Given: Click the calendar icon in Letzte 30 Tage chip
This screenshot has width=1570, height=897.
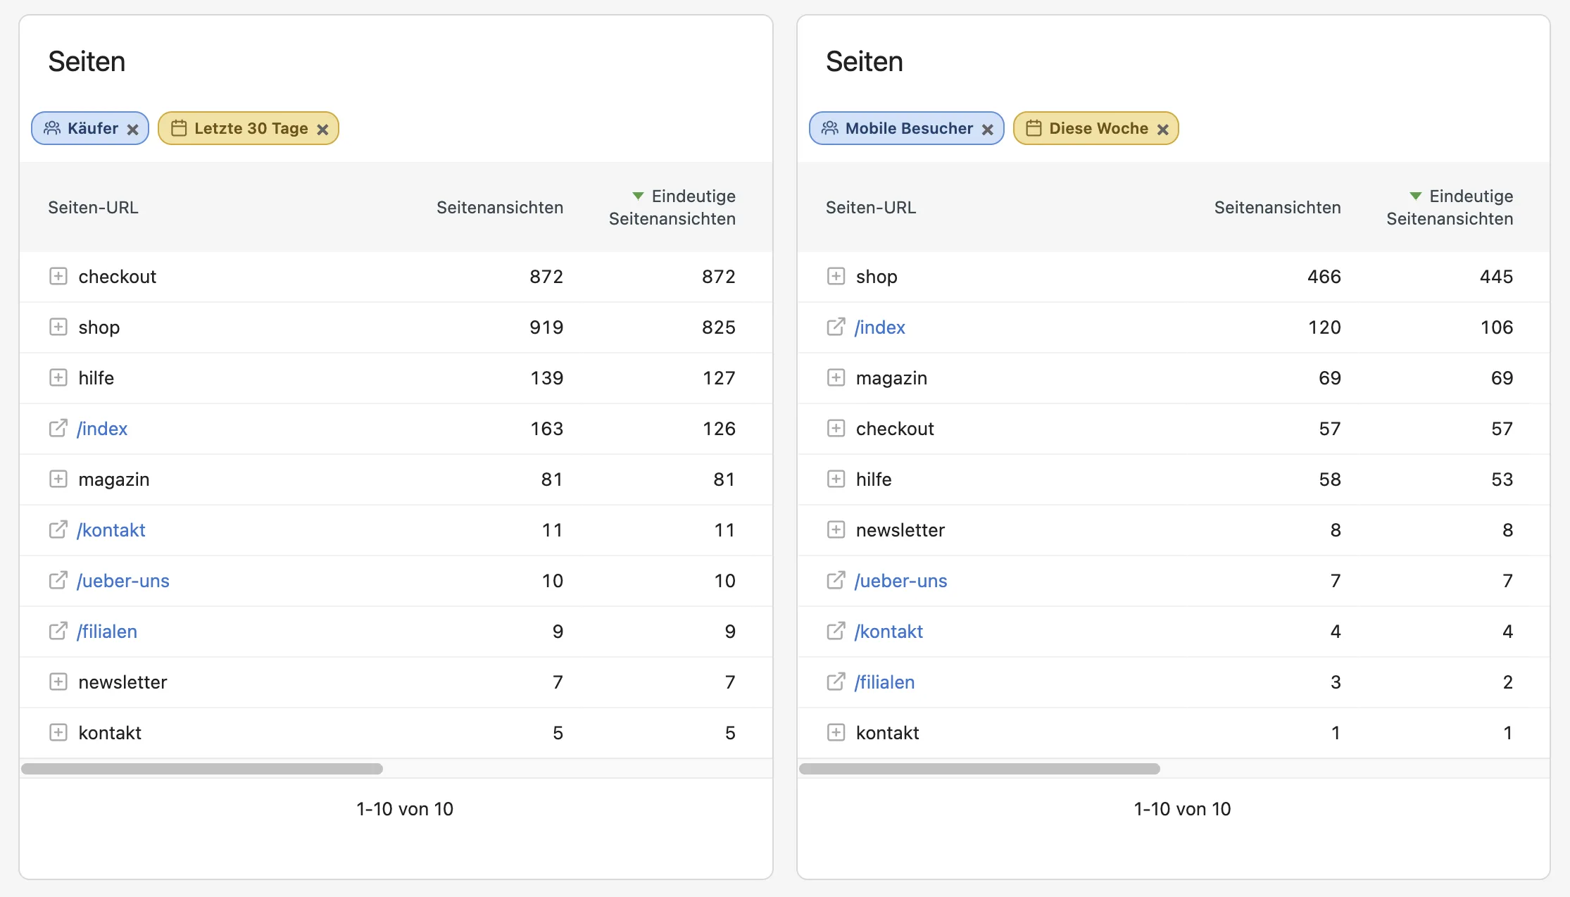Looking at the screenshot, I should click(179, 128).
